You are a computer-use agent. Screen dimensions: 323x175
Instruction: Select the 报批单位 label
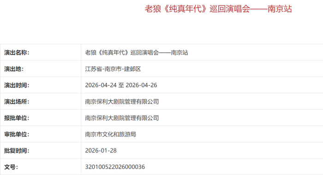17,118
